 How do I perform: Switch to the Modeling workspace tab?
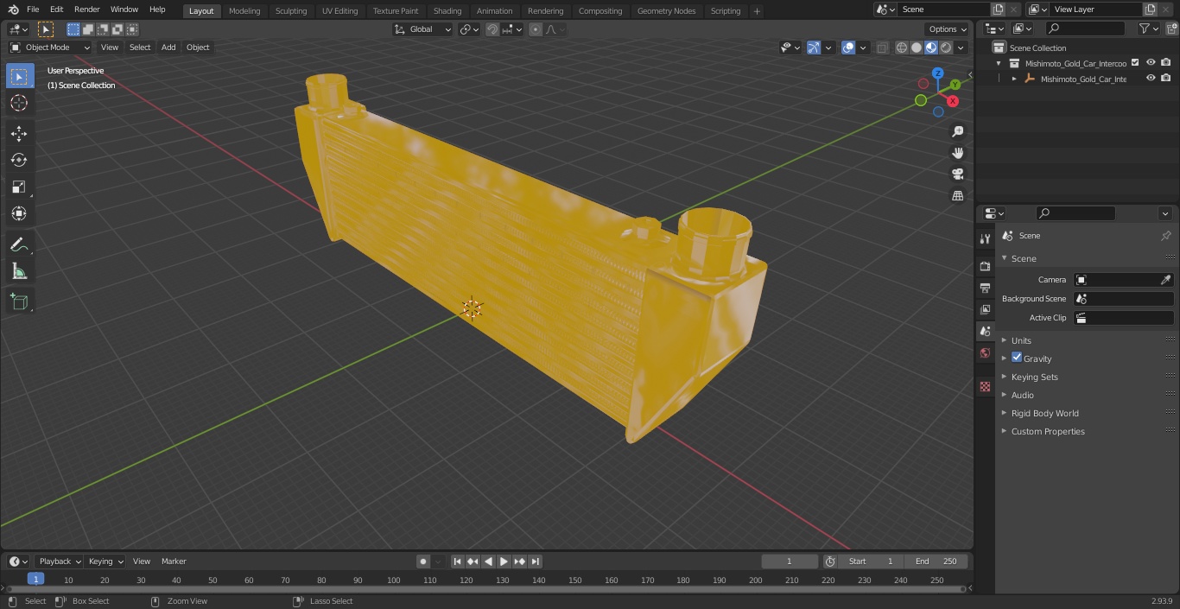click(x=244, y=10)
